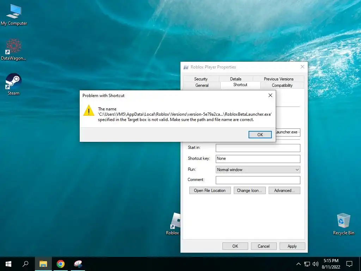Image resolution: width=361 pixels, height=271 pixels.
Task: Click the yellow warning icon in error dialog
Action: [89, 110]
